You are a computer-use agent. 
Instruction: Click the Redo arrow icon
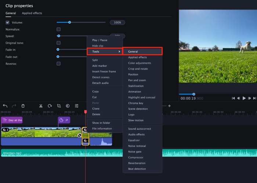14,106
